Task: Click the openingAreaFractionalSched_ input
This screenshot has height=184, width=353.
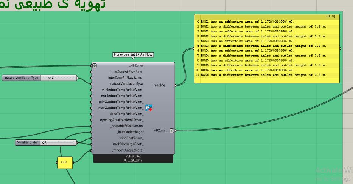Action: (x=122, y=120)
